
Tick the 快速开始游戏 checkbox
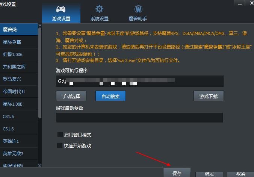(x=60, y=145)
